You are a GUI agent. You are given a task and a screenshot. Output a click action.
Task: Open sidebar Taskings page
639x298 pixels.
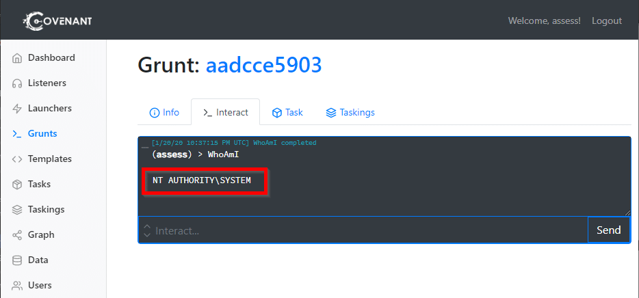(46, 209)
